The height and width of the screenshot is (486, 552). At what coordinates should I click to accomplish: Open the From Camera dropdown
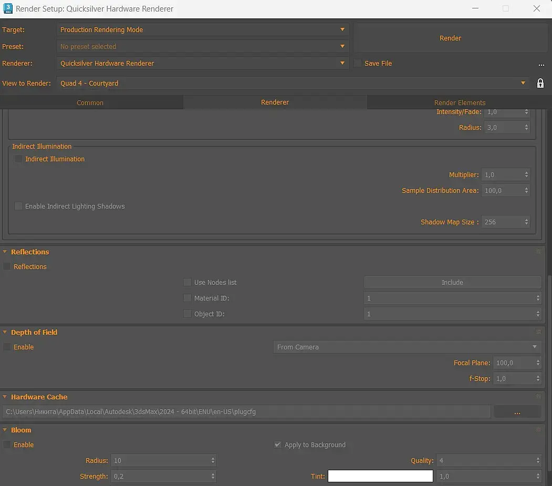tap(408, 347)
